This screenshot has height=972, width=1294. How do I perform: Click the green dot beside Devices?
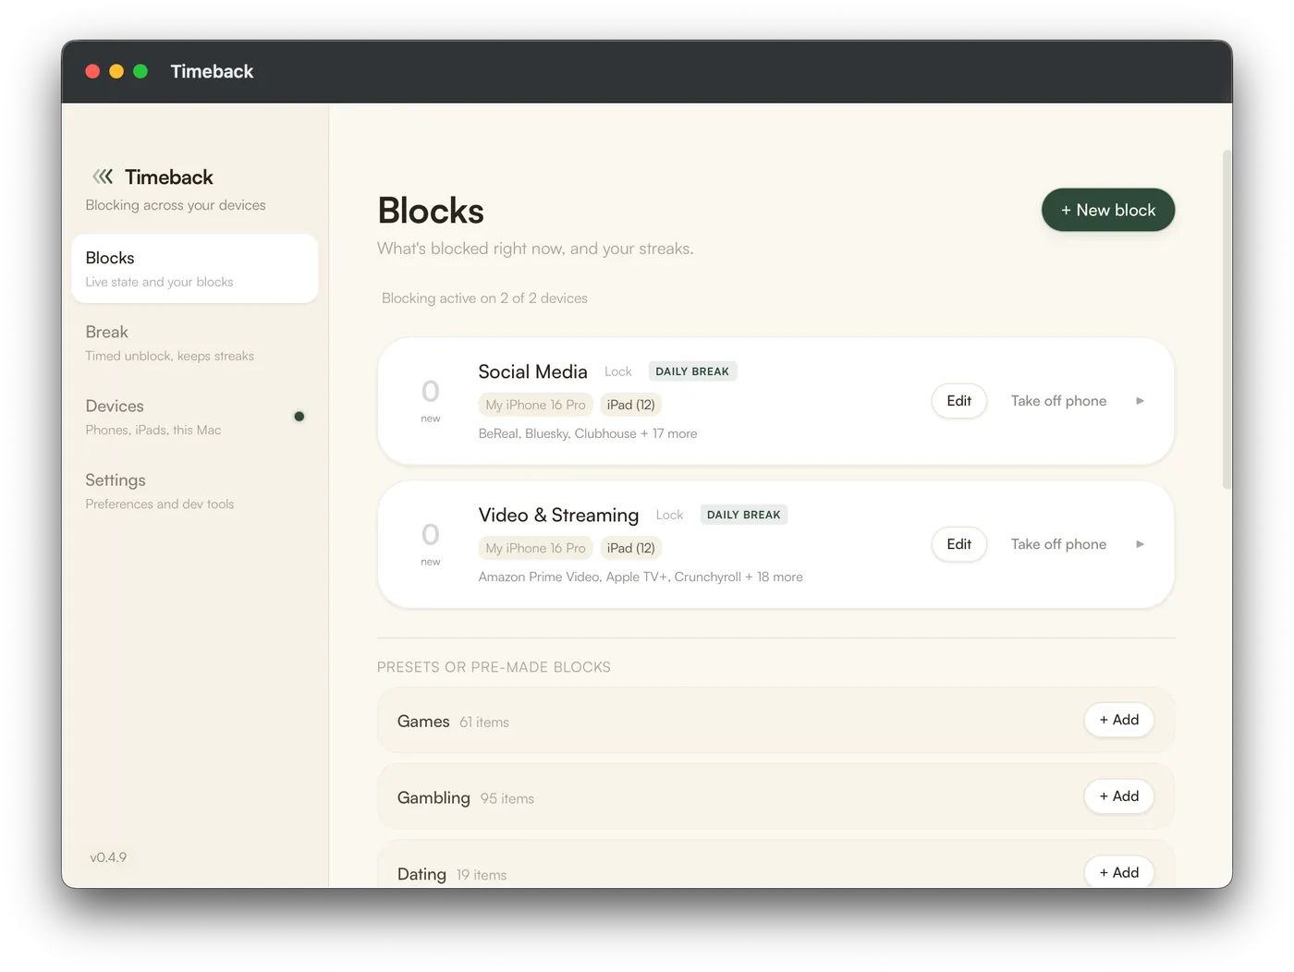(299, 417)
